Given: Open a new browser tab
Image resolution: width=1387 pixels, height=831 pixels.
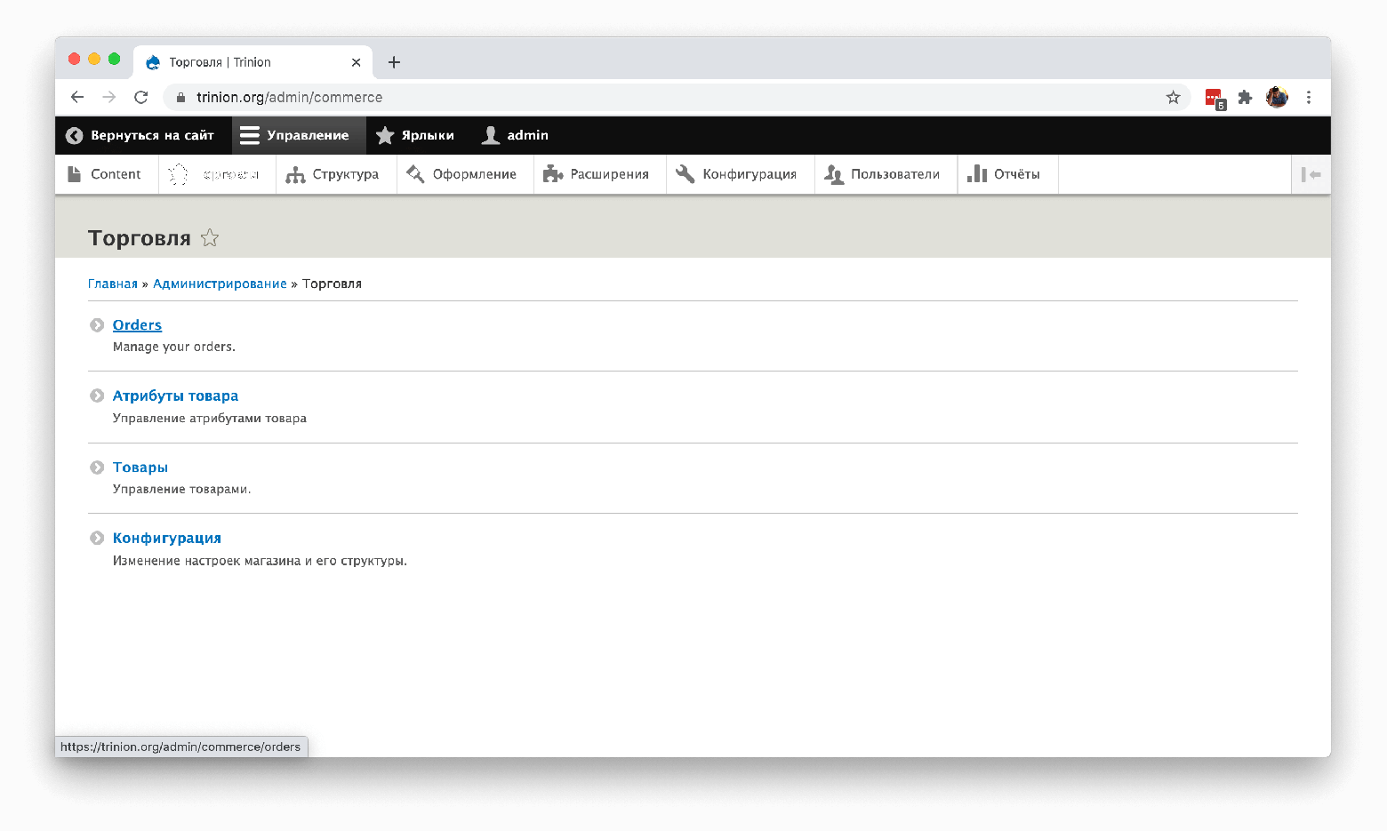Looking at the screenshot, I should click(x=394, y=62).
